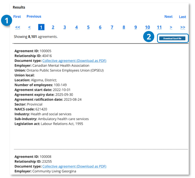Click Relationship ID value 40416
This screenshot has height=178, width=195.
(47, 56)
